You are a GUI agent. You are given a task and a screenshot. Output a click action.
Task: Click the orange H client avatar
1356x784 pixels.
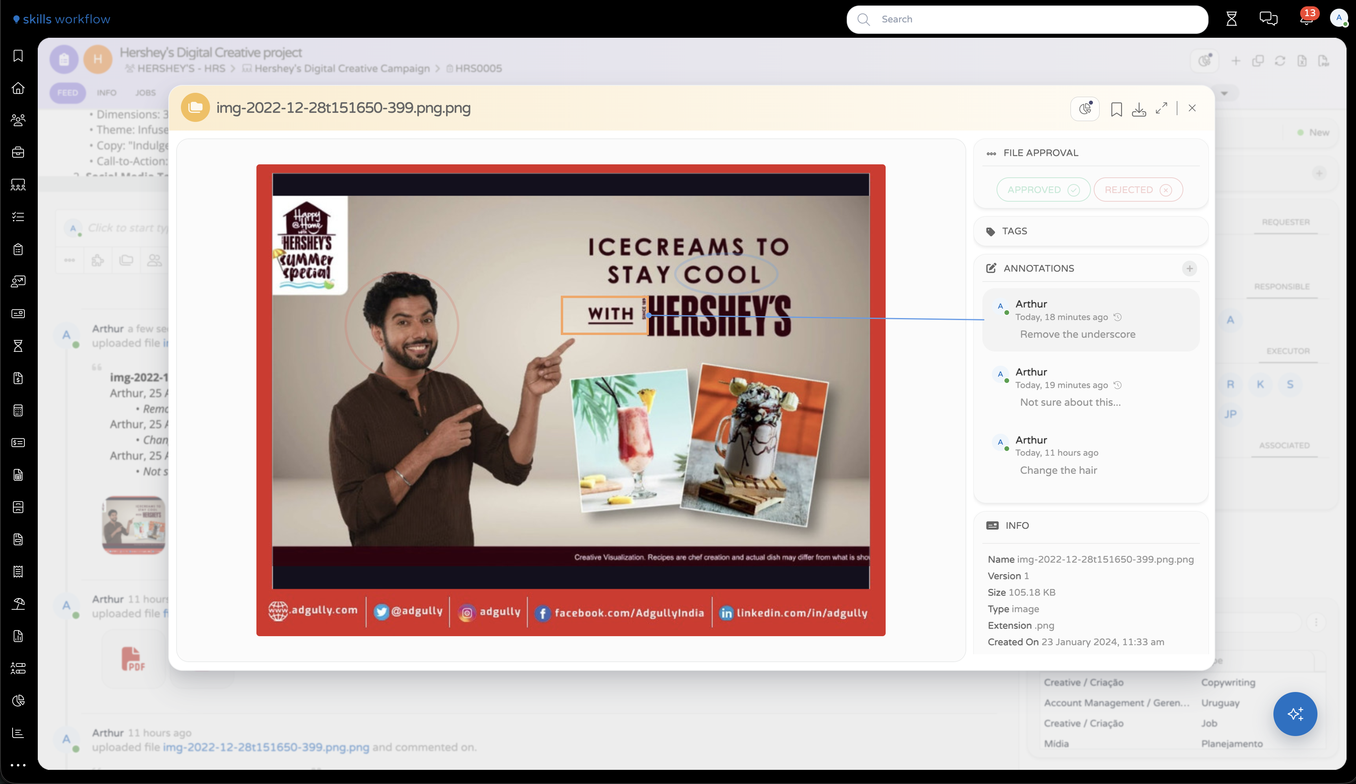(98, 59)
